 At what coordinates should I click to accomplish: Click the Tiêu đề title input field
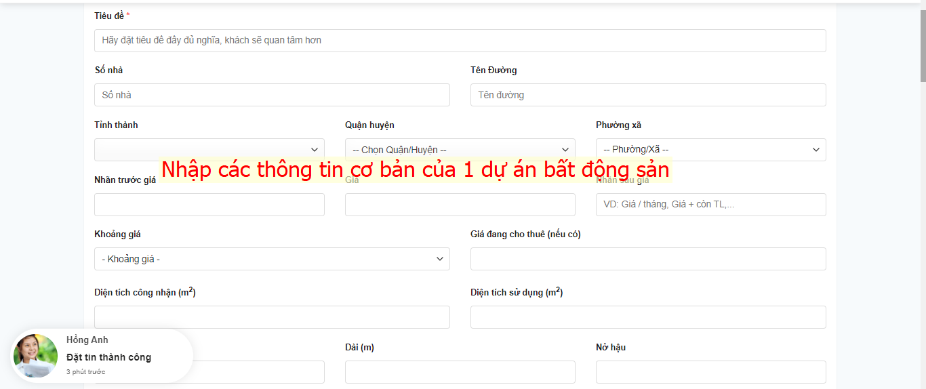tap(460, 41)
